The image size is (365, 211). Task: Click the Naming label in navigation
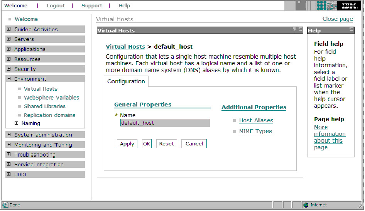(31, 123)
